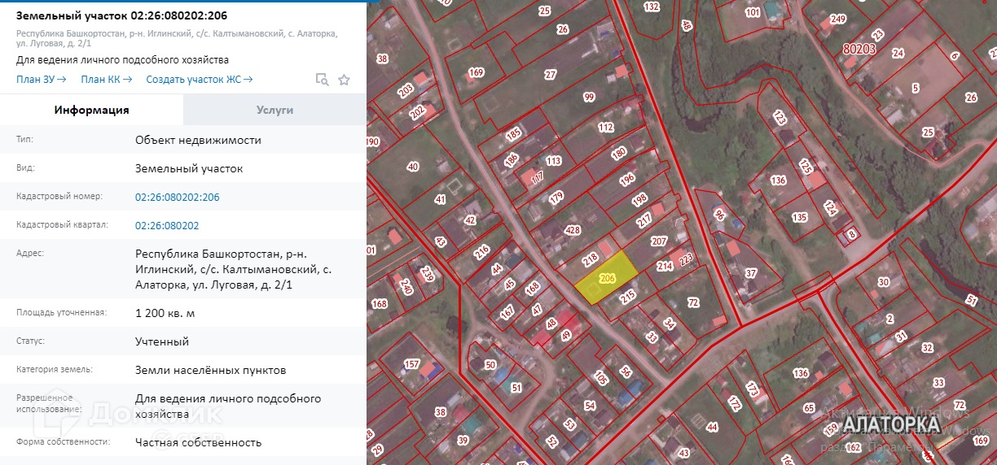Click the АЛАТОРКА village label on map
Screen dimensions: 997x465
891,424
